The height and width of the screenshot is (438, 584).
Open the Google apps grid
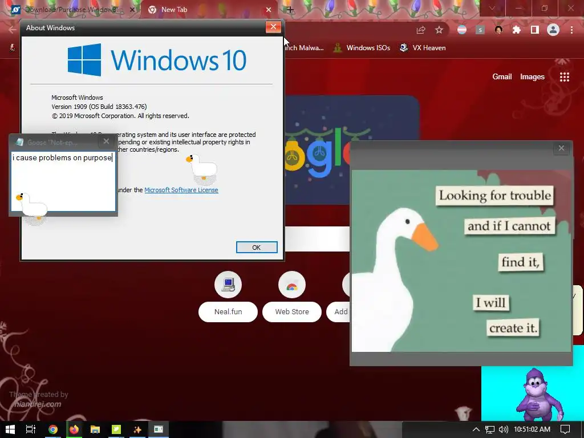click(x=565, y=77)
